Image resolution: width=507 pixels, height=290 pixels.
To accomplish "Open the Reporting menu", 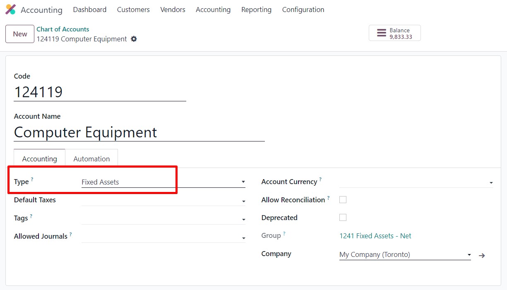I will pyautogui.click(x=257, y=10).
